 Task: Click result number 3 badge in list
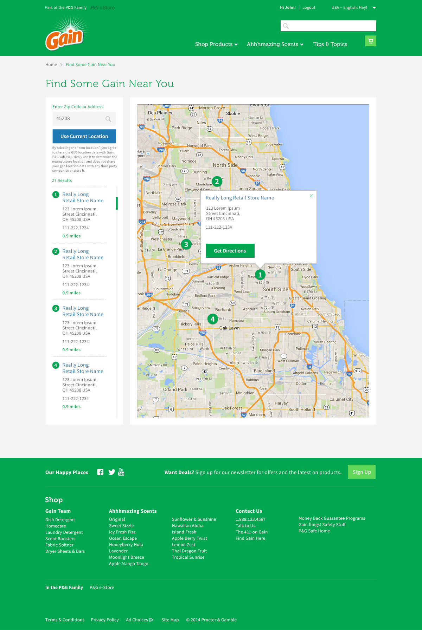tap(56, 308)
